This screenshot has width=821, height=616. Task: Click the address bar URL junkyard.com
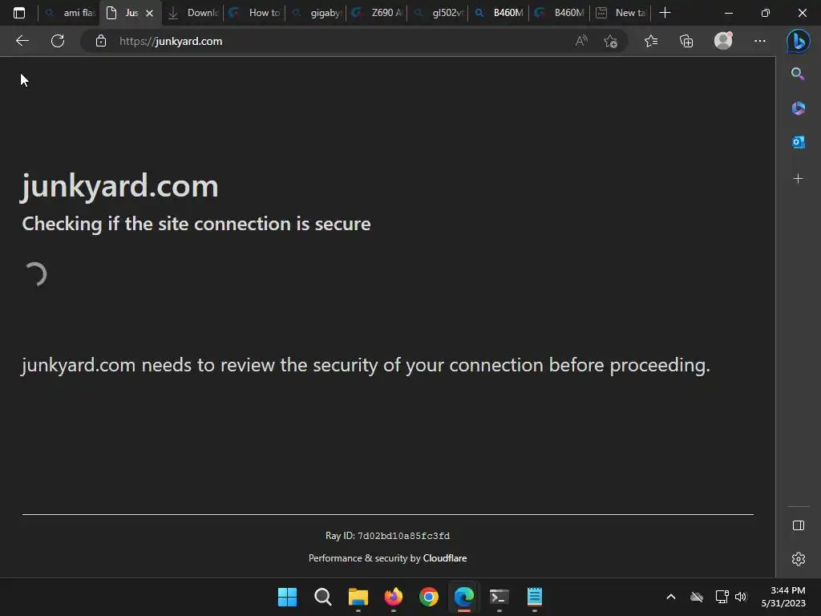coord(171,41)
